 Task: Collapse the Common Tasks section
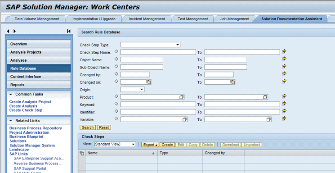[11, 94]
